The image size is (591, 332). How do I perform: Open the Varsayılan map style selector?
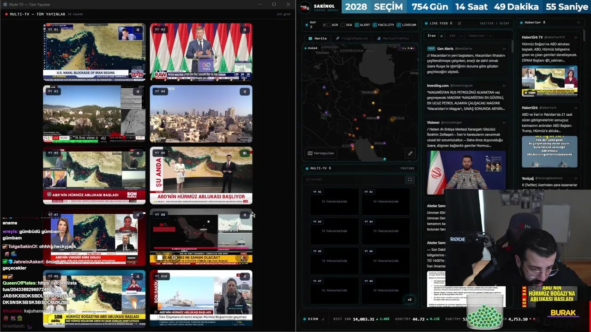click(x=320, y=153)
